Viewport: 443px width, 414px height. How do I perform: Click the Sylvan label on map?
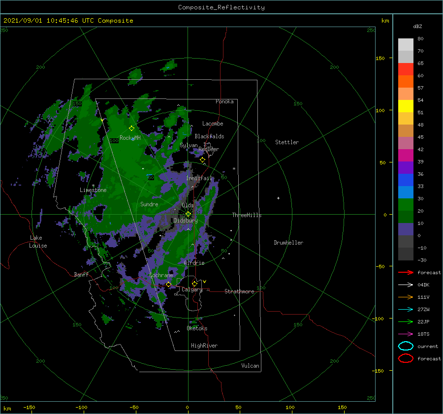click(x=189, y=145)
